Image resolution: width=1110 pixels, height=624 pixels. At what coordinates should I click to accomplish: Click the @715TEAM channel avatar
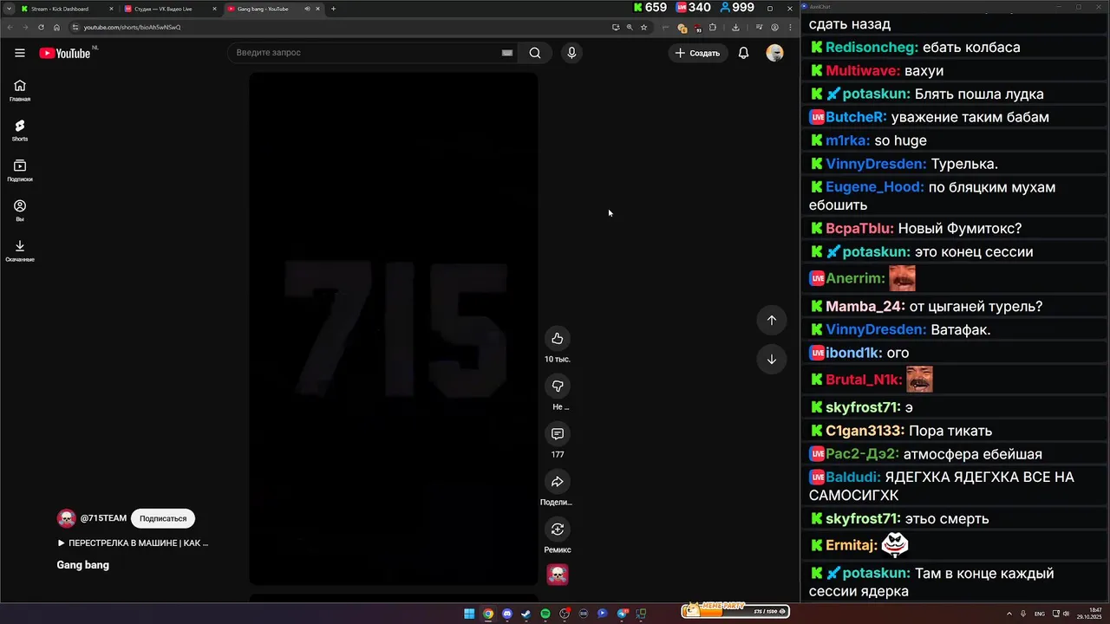(67, 519)
